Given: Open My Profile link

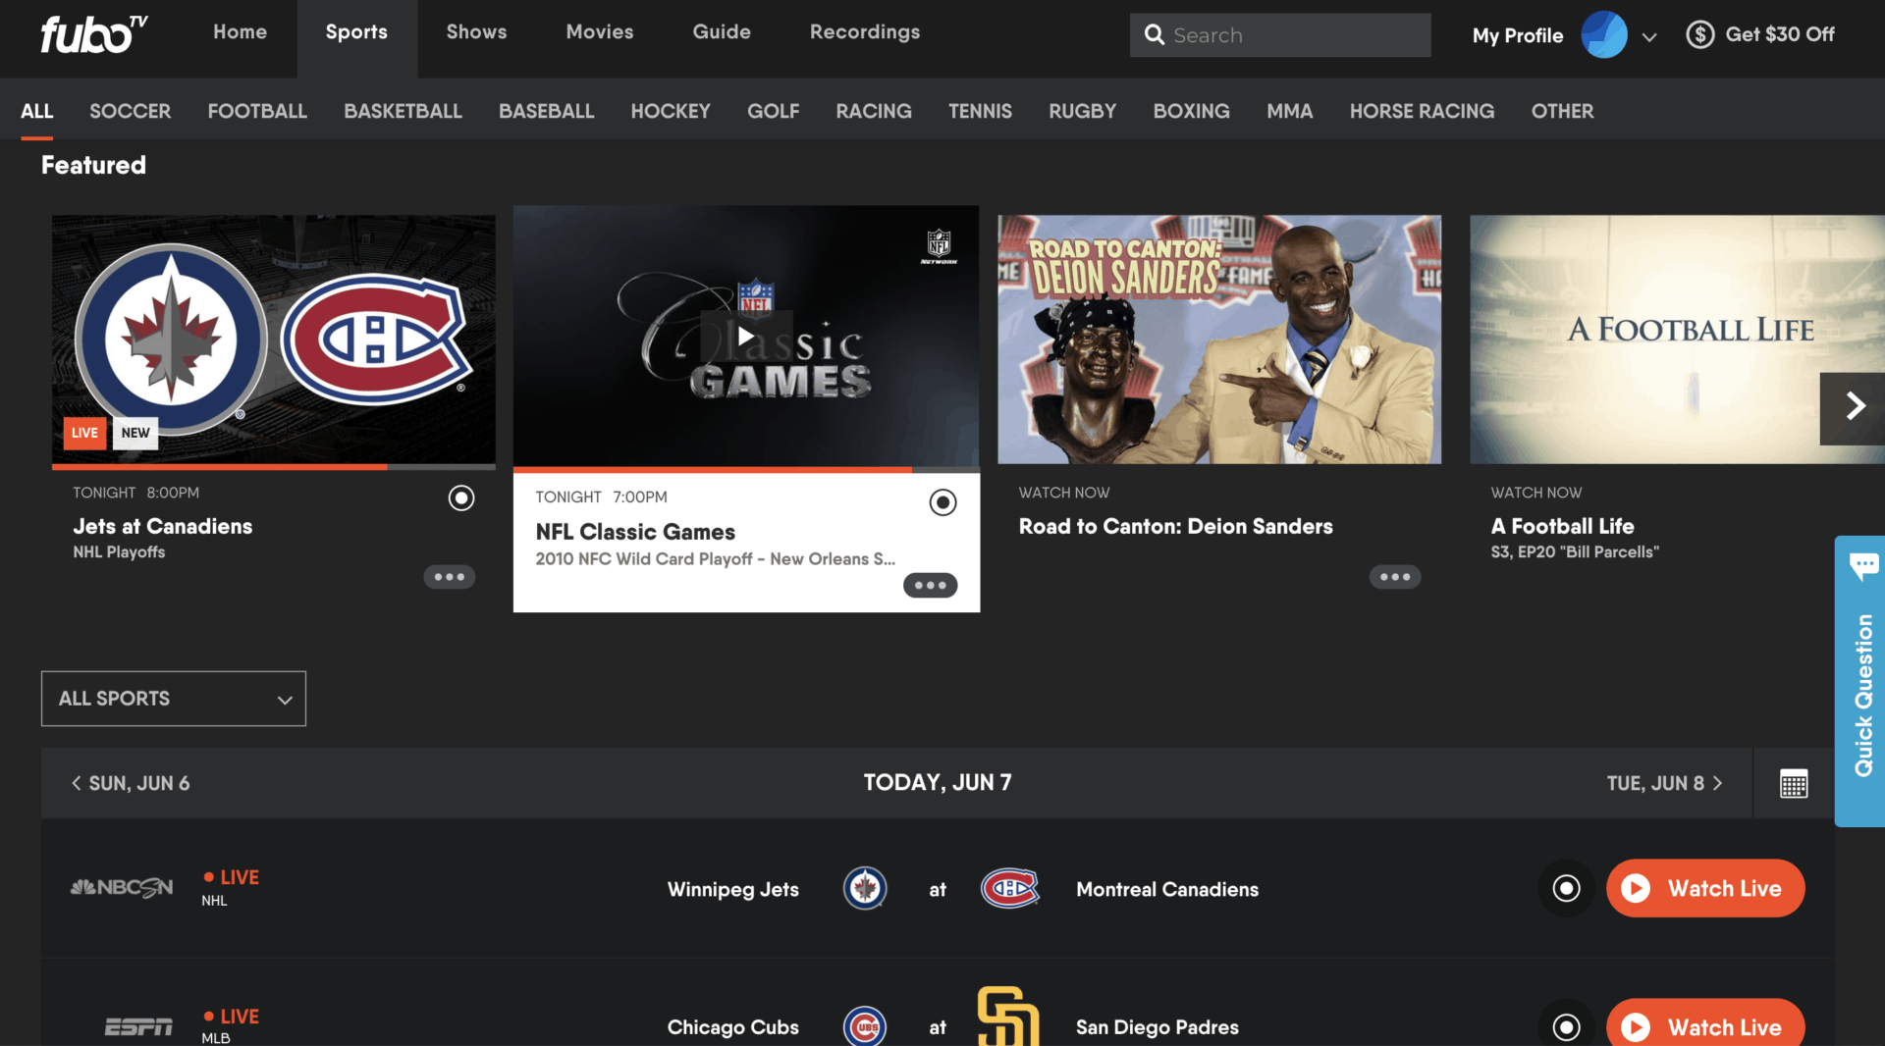Looking at the screenshot, I should (x=1517, y=35).
